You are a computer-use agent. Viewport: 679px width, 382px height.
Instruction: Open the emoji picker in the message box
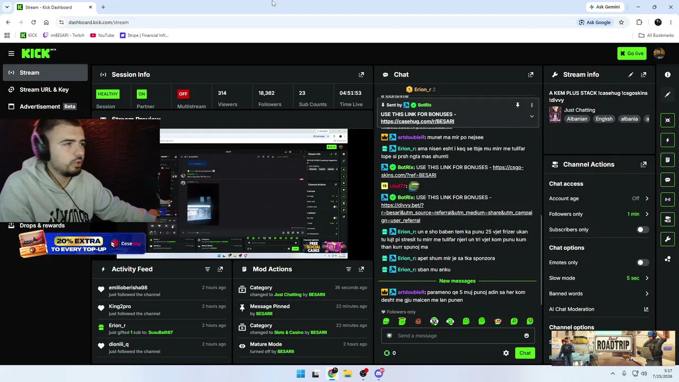526,335
